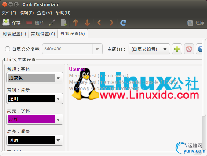The width and height of the screenshot is (207, 156).
Task: Open the 主题 (自定义设置) dropdown
Action: pyautogui.click(x=149, y=49)
